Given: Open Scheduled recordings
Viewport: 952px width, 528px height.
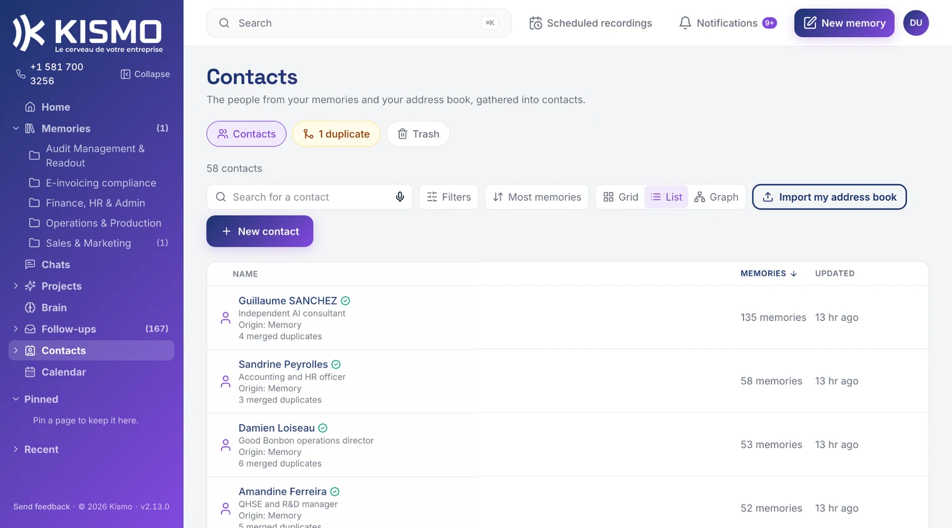Looking at the screenshot, I should (591, 23).
